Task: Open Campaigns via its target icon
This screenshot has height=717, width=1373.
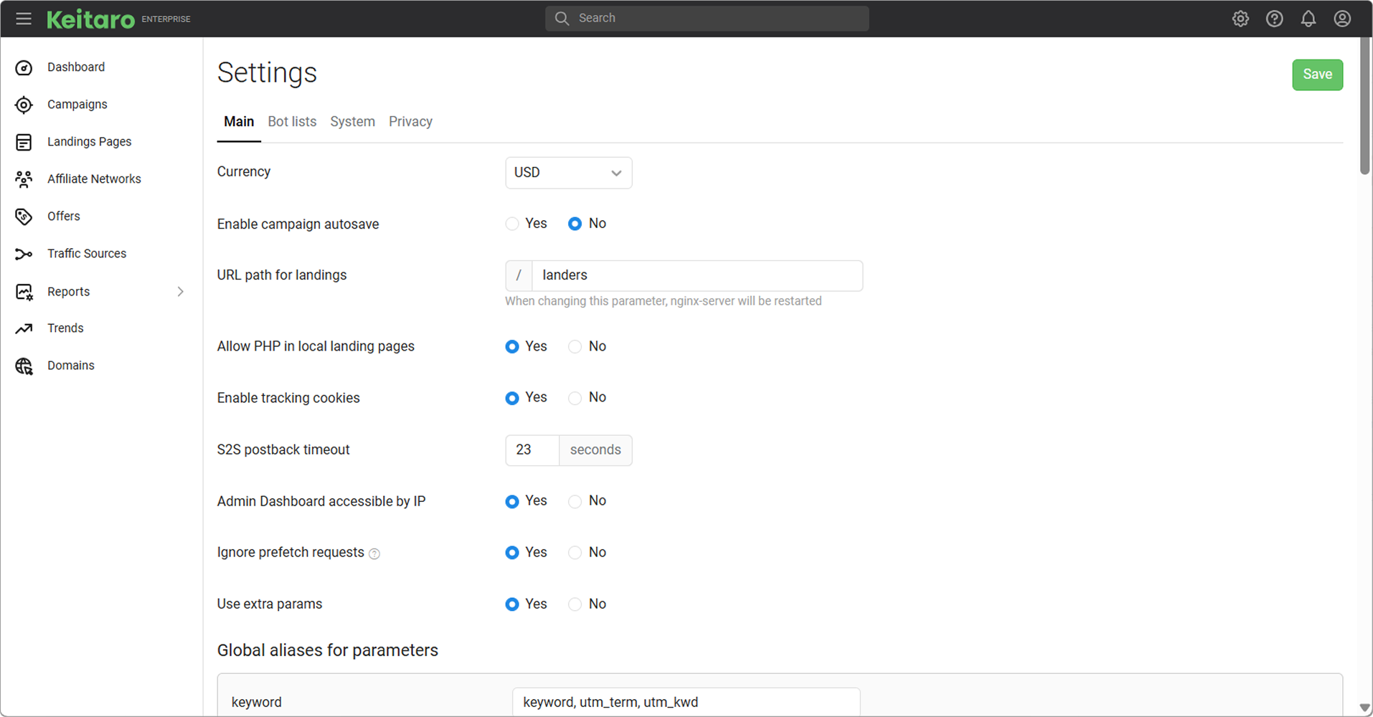Action: (x=24, y=105)
